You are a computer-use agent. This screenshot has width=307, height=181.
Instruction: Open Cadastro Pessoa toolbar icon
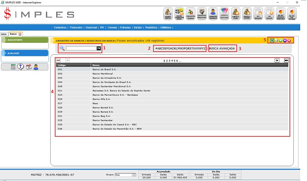(x=191, y=14)
